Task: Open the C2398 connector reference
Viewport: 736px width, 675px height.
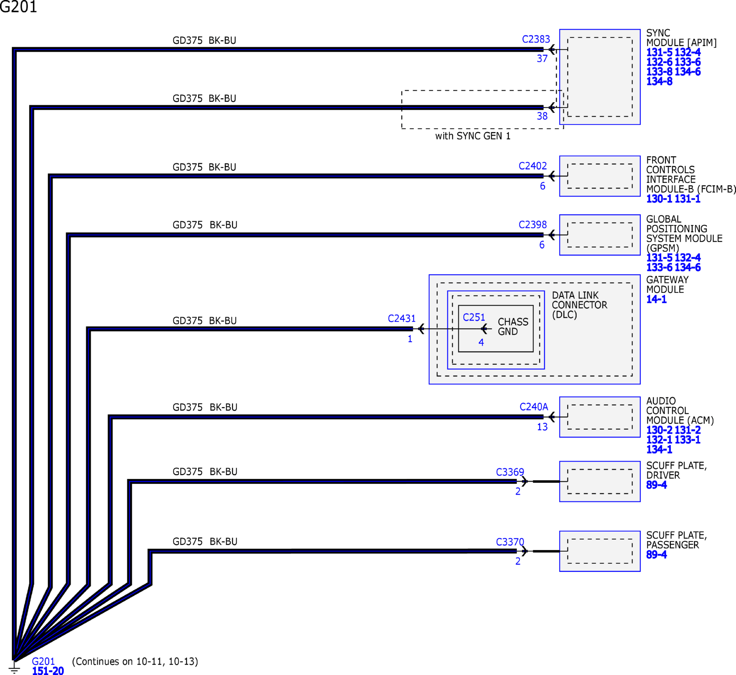Action: (x=532, y=225)
